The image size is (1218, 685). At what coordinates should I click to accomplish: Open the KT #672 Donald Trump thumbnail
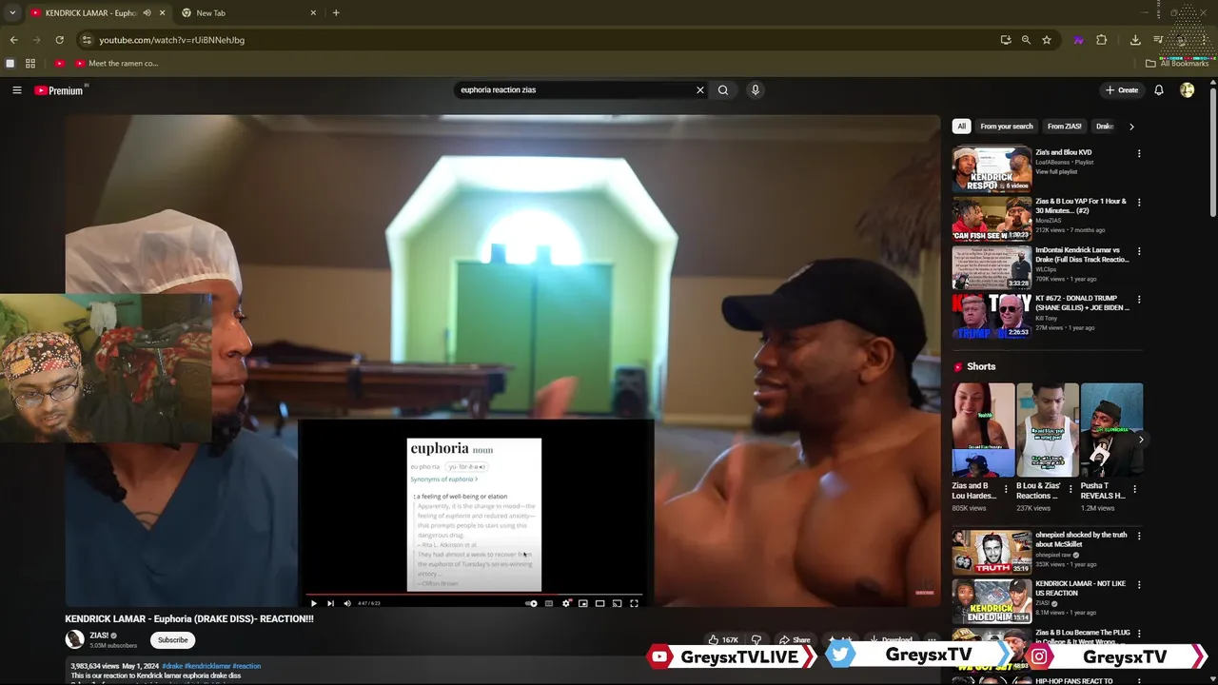click(992, 316)
